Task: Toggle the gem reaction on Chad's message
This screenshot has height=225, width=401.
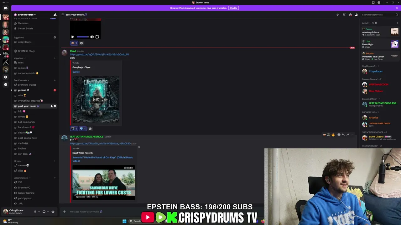Action: (83, 129)
